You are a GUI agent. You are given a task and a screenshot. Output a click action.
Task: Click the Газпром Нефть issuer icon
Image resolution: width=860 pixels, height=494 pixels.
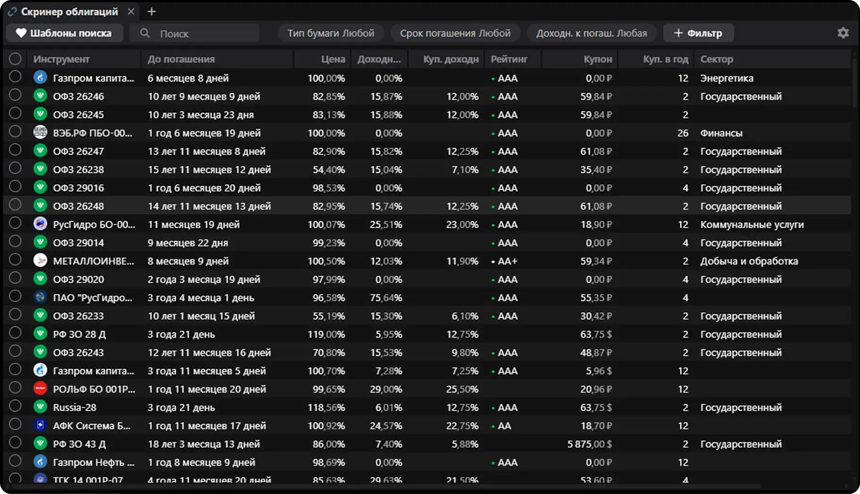40,461
